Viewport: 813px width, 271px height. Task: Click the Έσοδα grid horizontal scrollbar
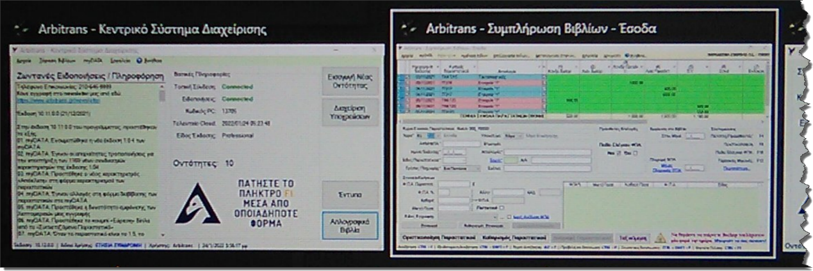click(580, 121)
